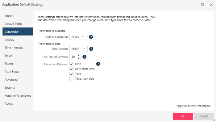This screenshot has height=122, width=216.
Task: Click the First Year of Century field
Action: [x=73, y=57]
